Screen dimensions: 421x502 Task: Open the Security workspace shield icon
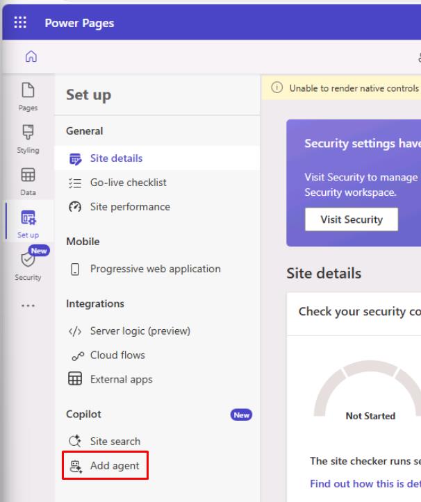point(28,260)
